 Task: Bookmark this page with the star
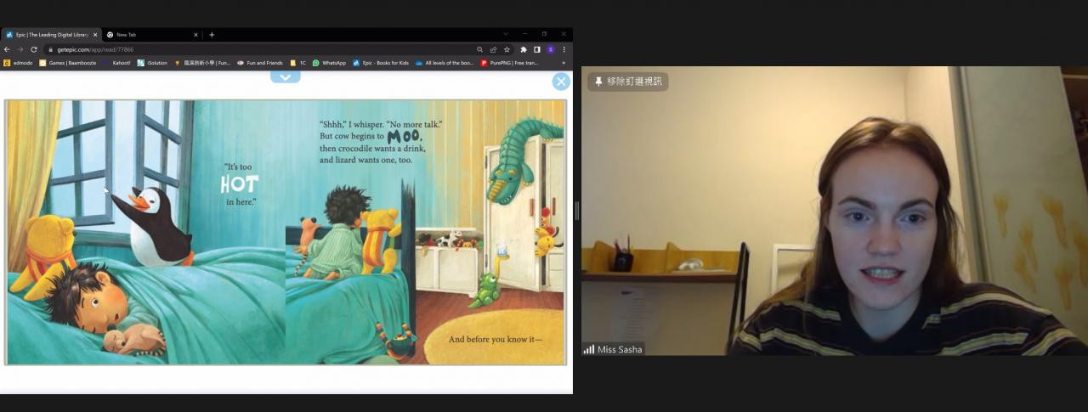(507, 49)
